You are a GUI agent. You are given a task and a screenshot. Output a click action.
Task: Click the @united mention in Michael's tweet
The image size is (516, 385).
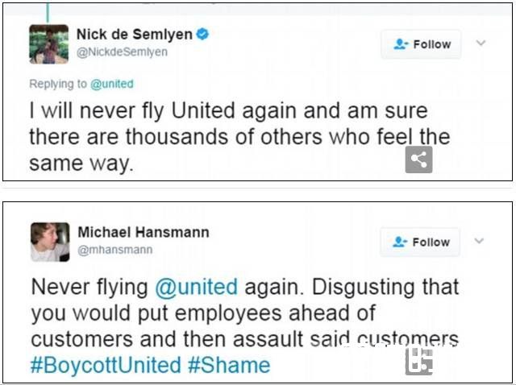pyautogui.click(x=194, y=287)
